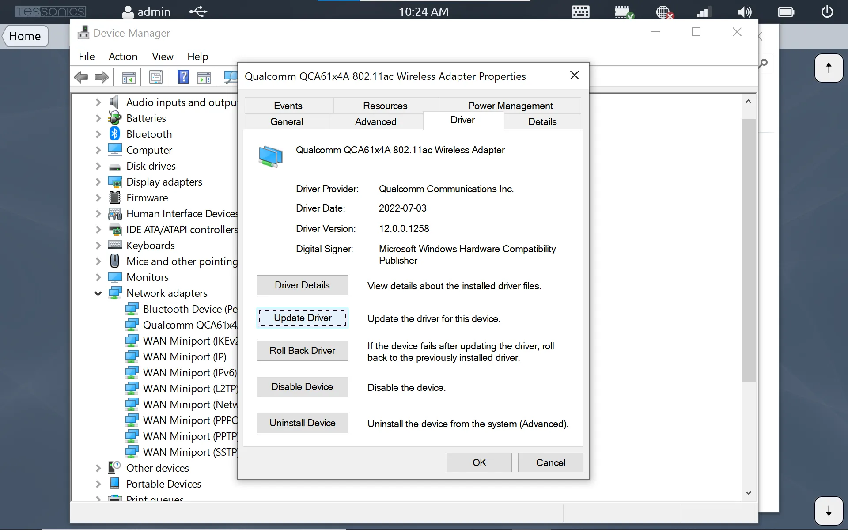Open the volume icon in the system tray
This screenshot has height=530, width=848.
745,11
